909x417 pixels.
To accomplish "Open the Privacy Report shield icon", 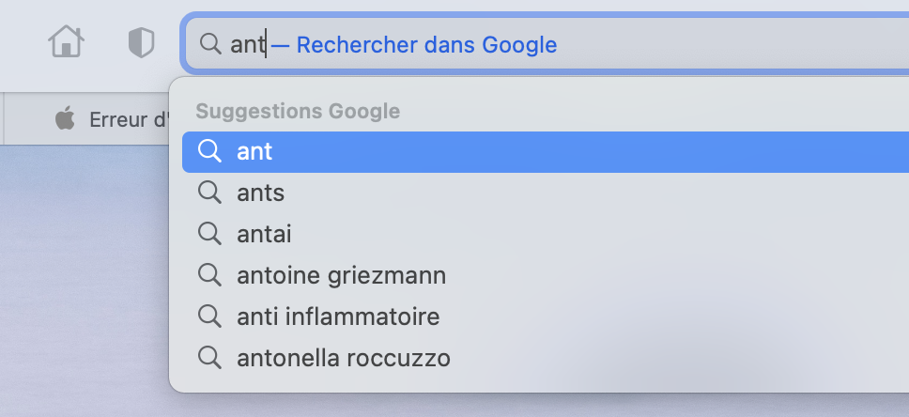I will pos(141,42).
